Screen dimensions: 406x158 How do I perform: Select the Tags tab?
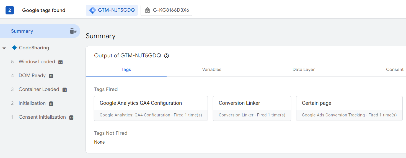point(126,70)
